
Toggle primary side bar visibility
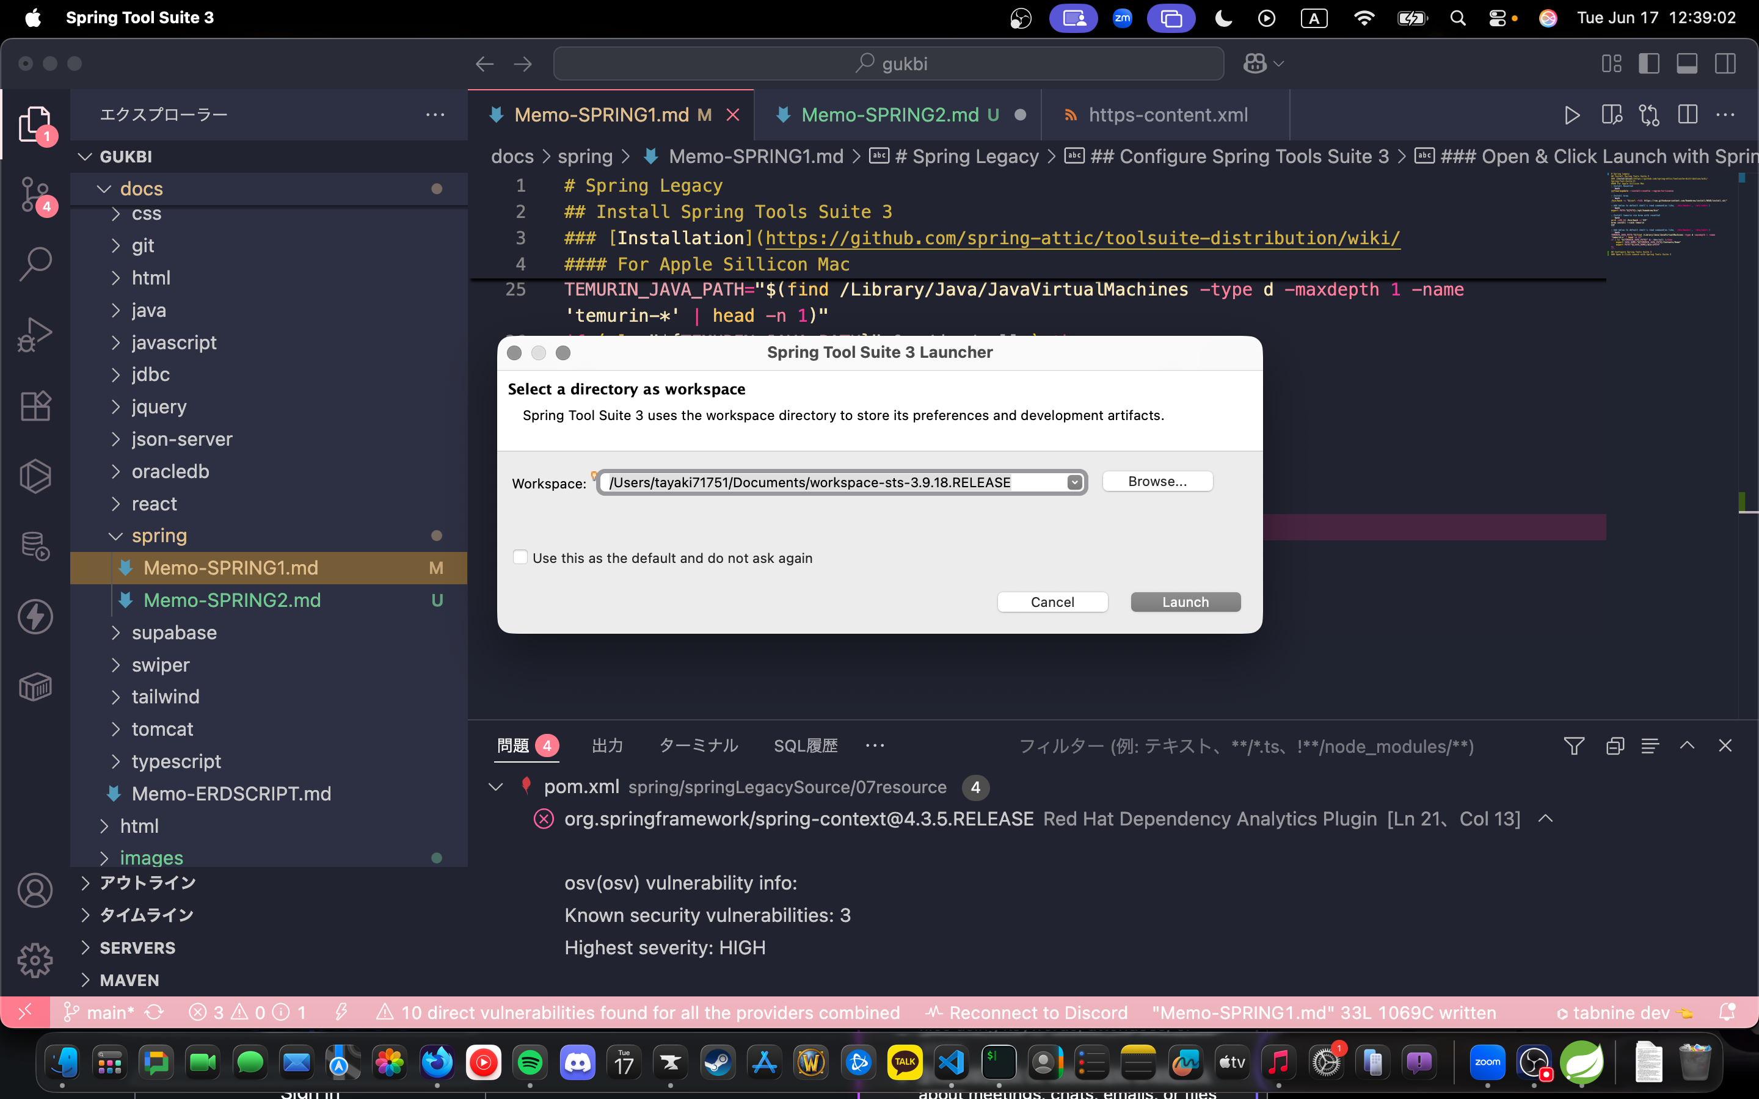(1649, 64)
